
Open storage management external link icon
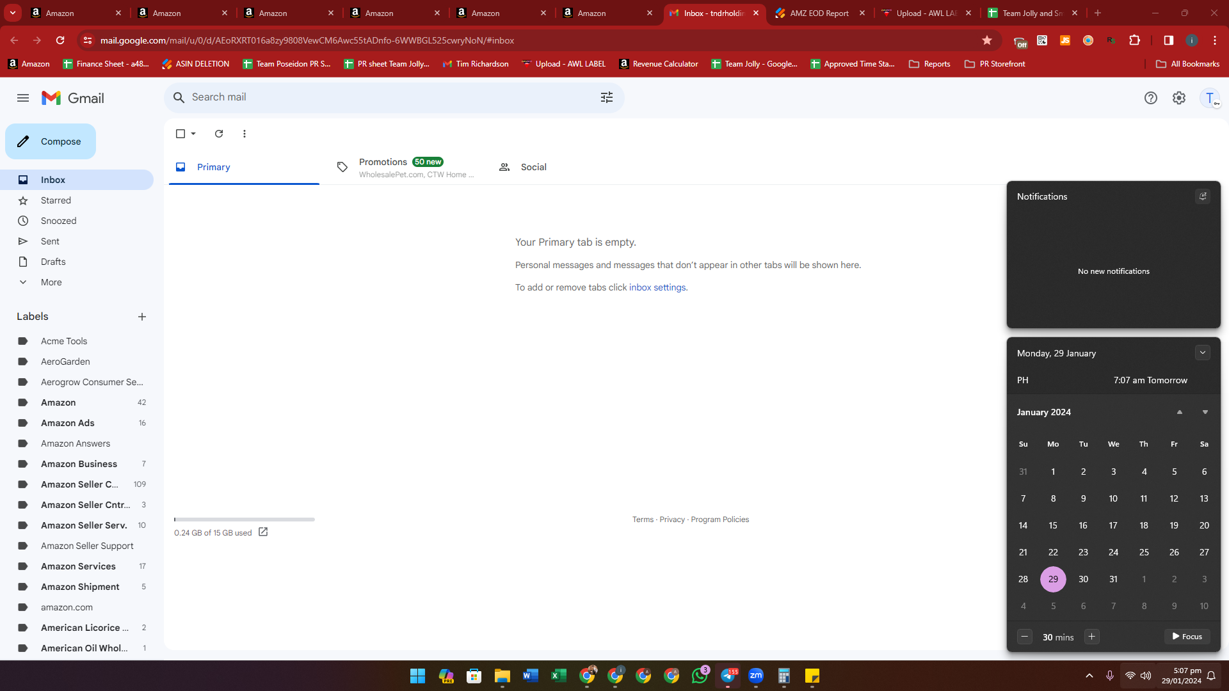tap(263, 532)
